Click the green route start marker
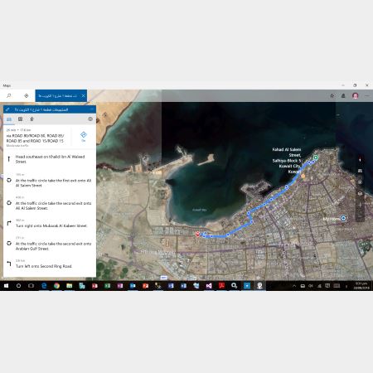The image size is (373, 373). coord(316,157)
